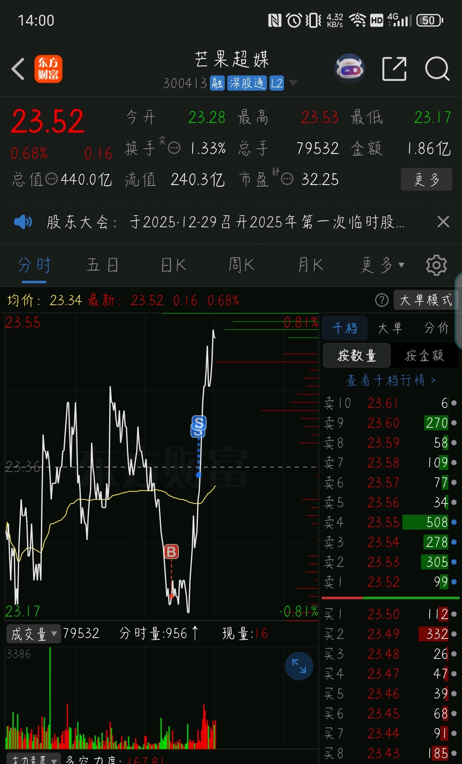This screenshot has height=764, width=462.
Task: Select the 千档 order book tab
Action: coord(345,328)
